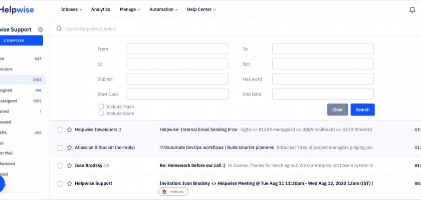Star the Helpwise Developers email
This screenshot has width=421, height=200.
[70, 129]
